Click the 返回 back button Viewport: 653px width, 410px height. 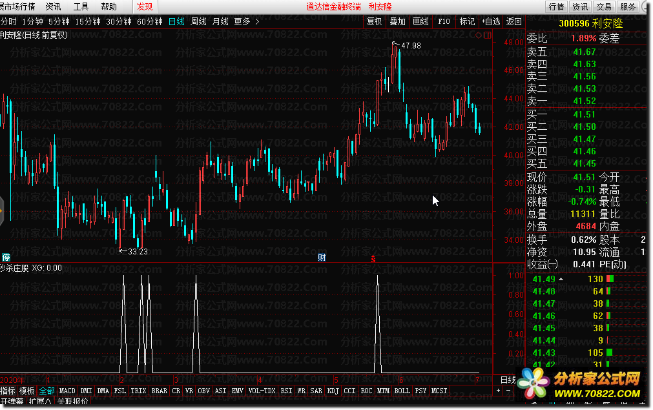click(514, 22)
